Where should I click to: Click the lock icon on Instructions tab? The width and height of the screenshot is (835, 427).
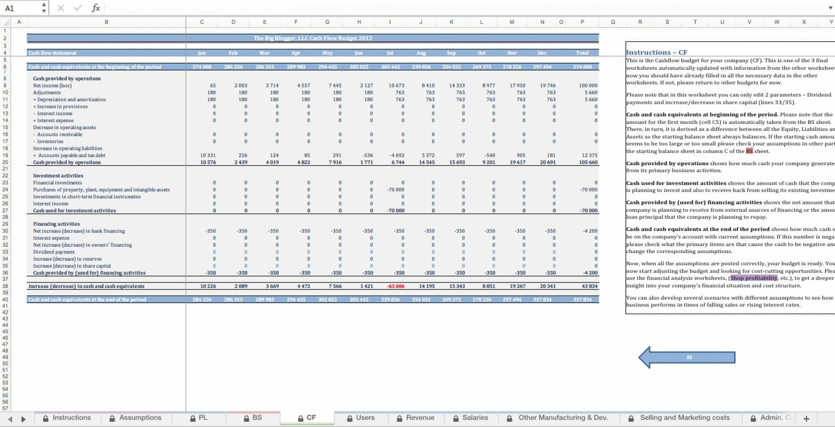tap(46, 418)
